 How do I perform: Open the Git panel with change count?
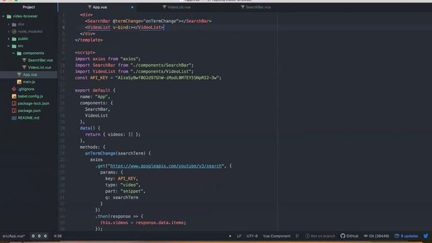coord(377,236)
